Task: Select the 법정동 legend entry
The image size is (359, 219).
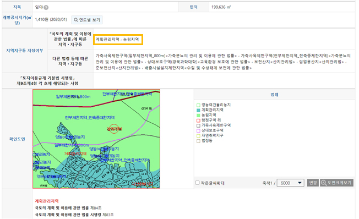Action: coord(204,141)
